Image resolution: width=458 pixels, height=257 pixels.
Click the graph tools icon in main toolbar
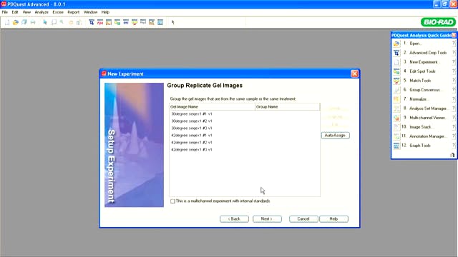click(x=160, y=22)
